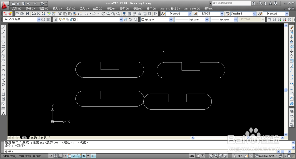Expand the layer list dropdown showing 0
The width and height of the screenshot is (296, 159).
coord(121,20)
